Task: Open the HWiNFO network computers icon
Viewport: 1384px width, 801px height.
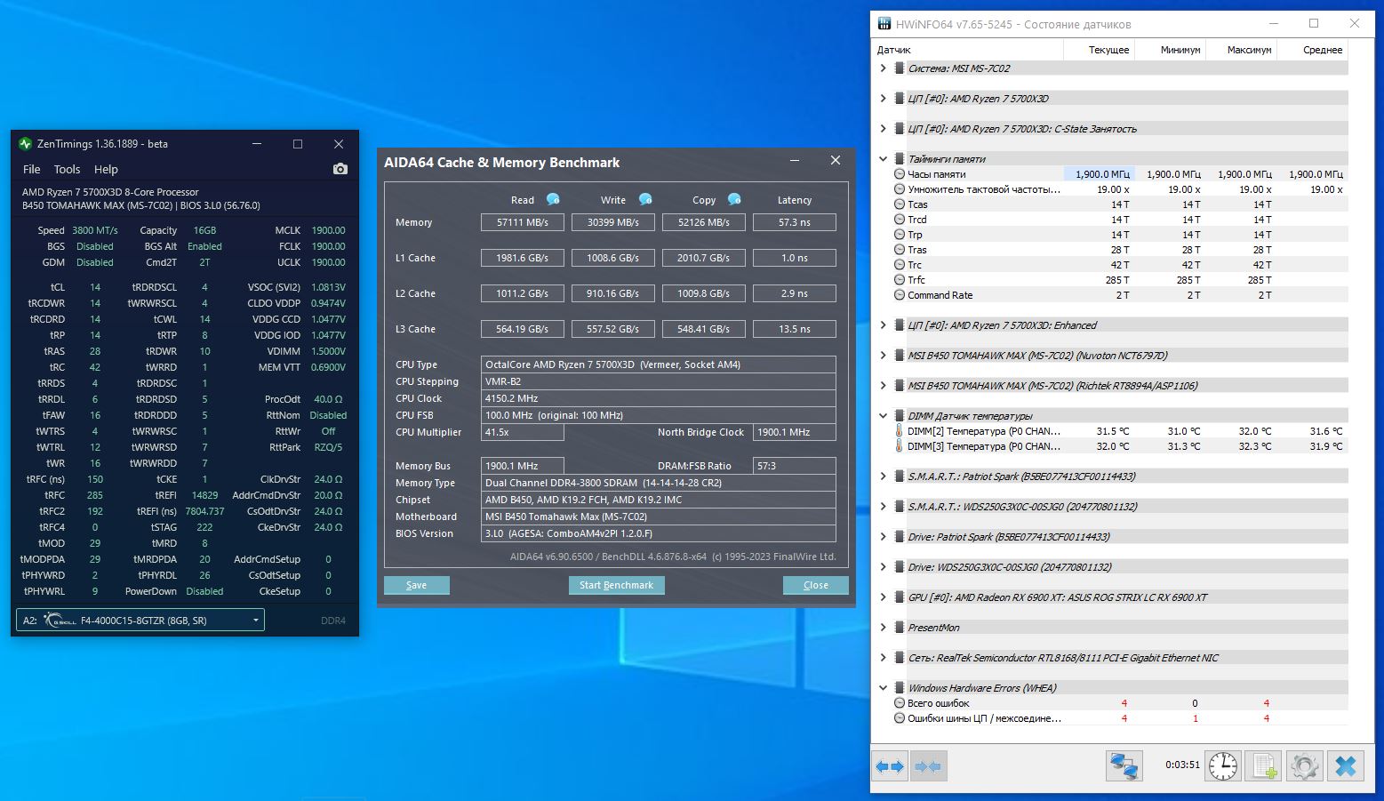Action: click(x=1124, y=765)
